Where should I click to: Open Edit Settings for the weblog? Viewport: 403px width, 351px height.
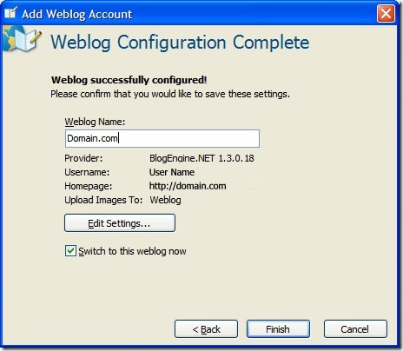pyautogui.click(x=120, y=223)
